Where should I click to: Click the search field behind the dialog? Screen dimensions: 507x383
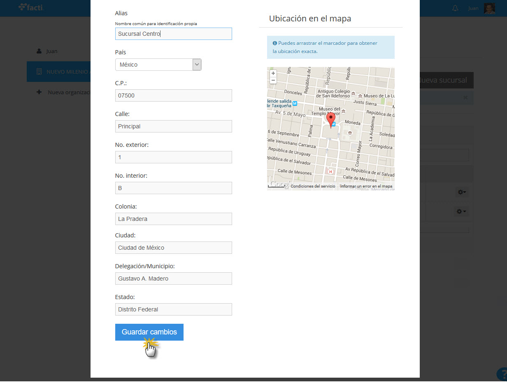444,155
